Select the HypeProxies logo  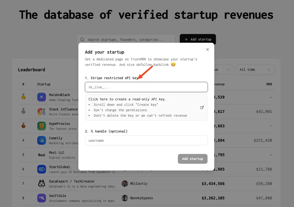tap(41, 126)
